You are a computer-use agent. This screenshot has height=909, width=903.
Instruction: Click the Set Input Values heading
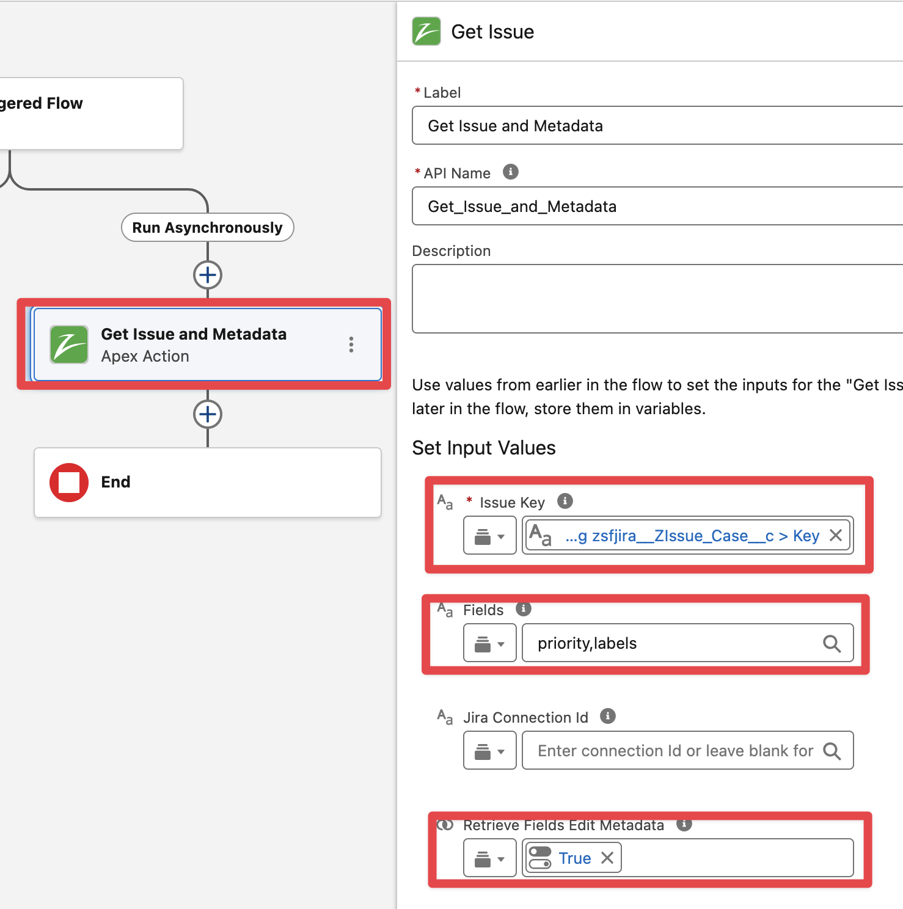[484, 448]
